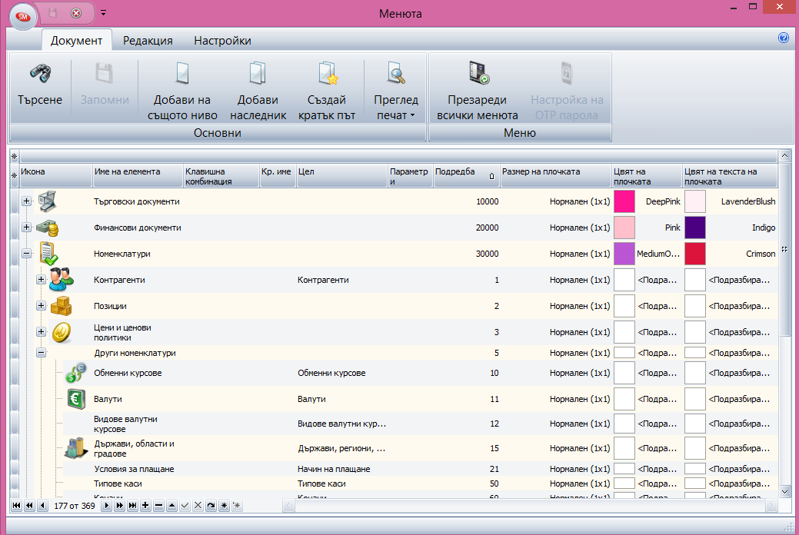Open the quick access toolbar customize arrow

pos(104,13)
